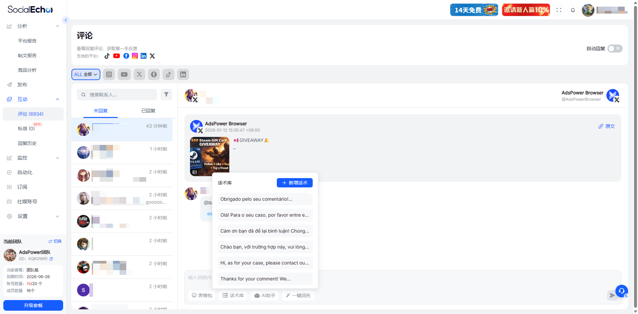Filter comments by Facebook platform icon
Screen dimensions: 638x314
tap(154, 74)
